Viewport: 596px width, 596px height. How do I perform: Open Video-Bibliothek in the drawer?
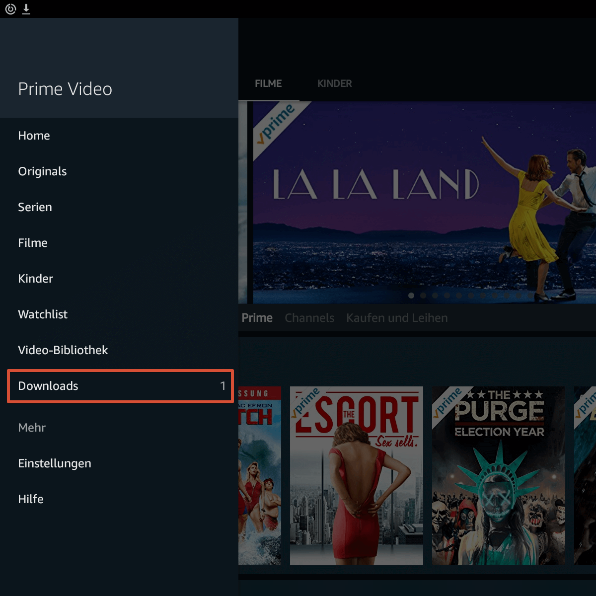click(119, 350)
